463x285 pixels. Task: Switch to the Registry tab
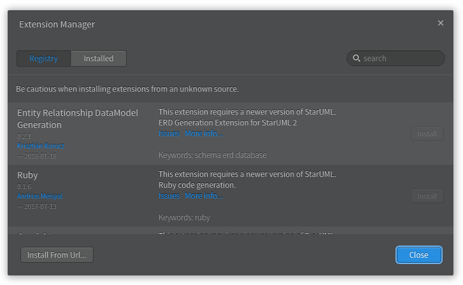[x=44, y=59]
